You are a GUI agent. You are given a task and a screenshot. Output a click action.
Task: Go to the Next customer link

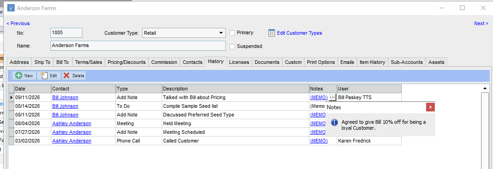coord(482,23)
